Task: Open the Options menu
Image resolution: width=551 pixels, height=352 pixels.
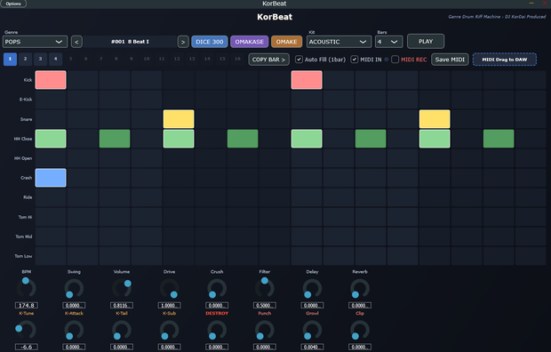Action: tap(13, 4)
